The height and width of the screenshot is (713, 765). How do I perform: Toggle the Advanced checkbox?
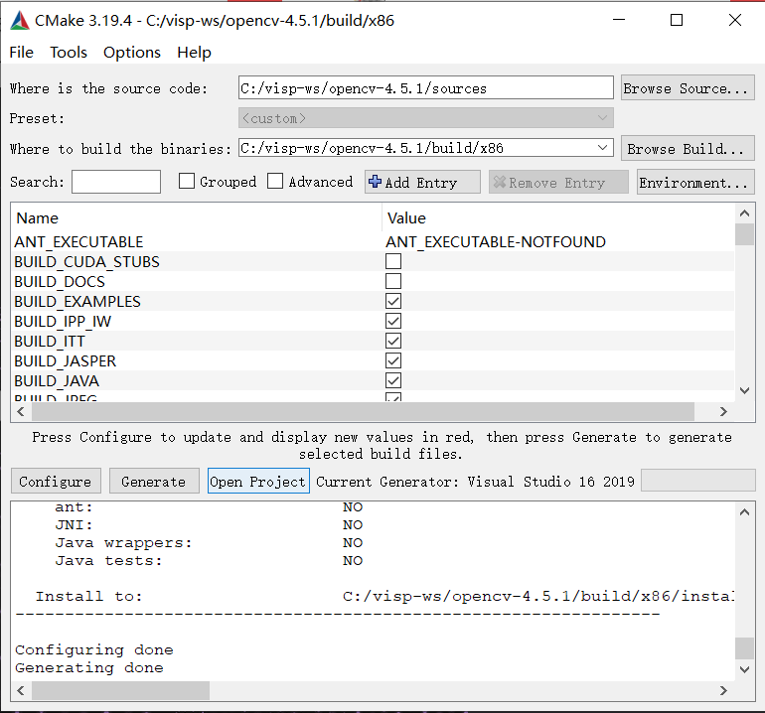275,181
